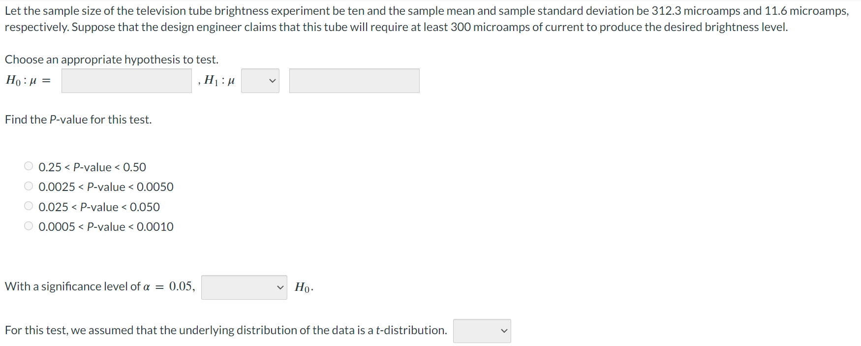
Task: Click the chevron arrow of the significance conclusion dropdown
Action: click(x=280, y=287)
